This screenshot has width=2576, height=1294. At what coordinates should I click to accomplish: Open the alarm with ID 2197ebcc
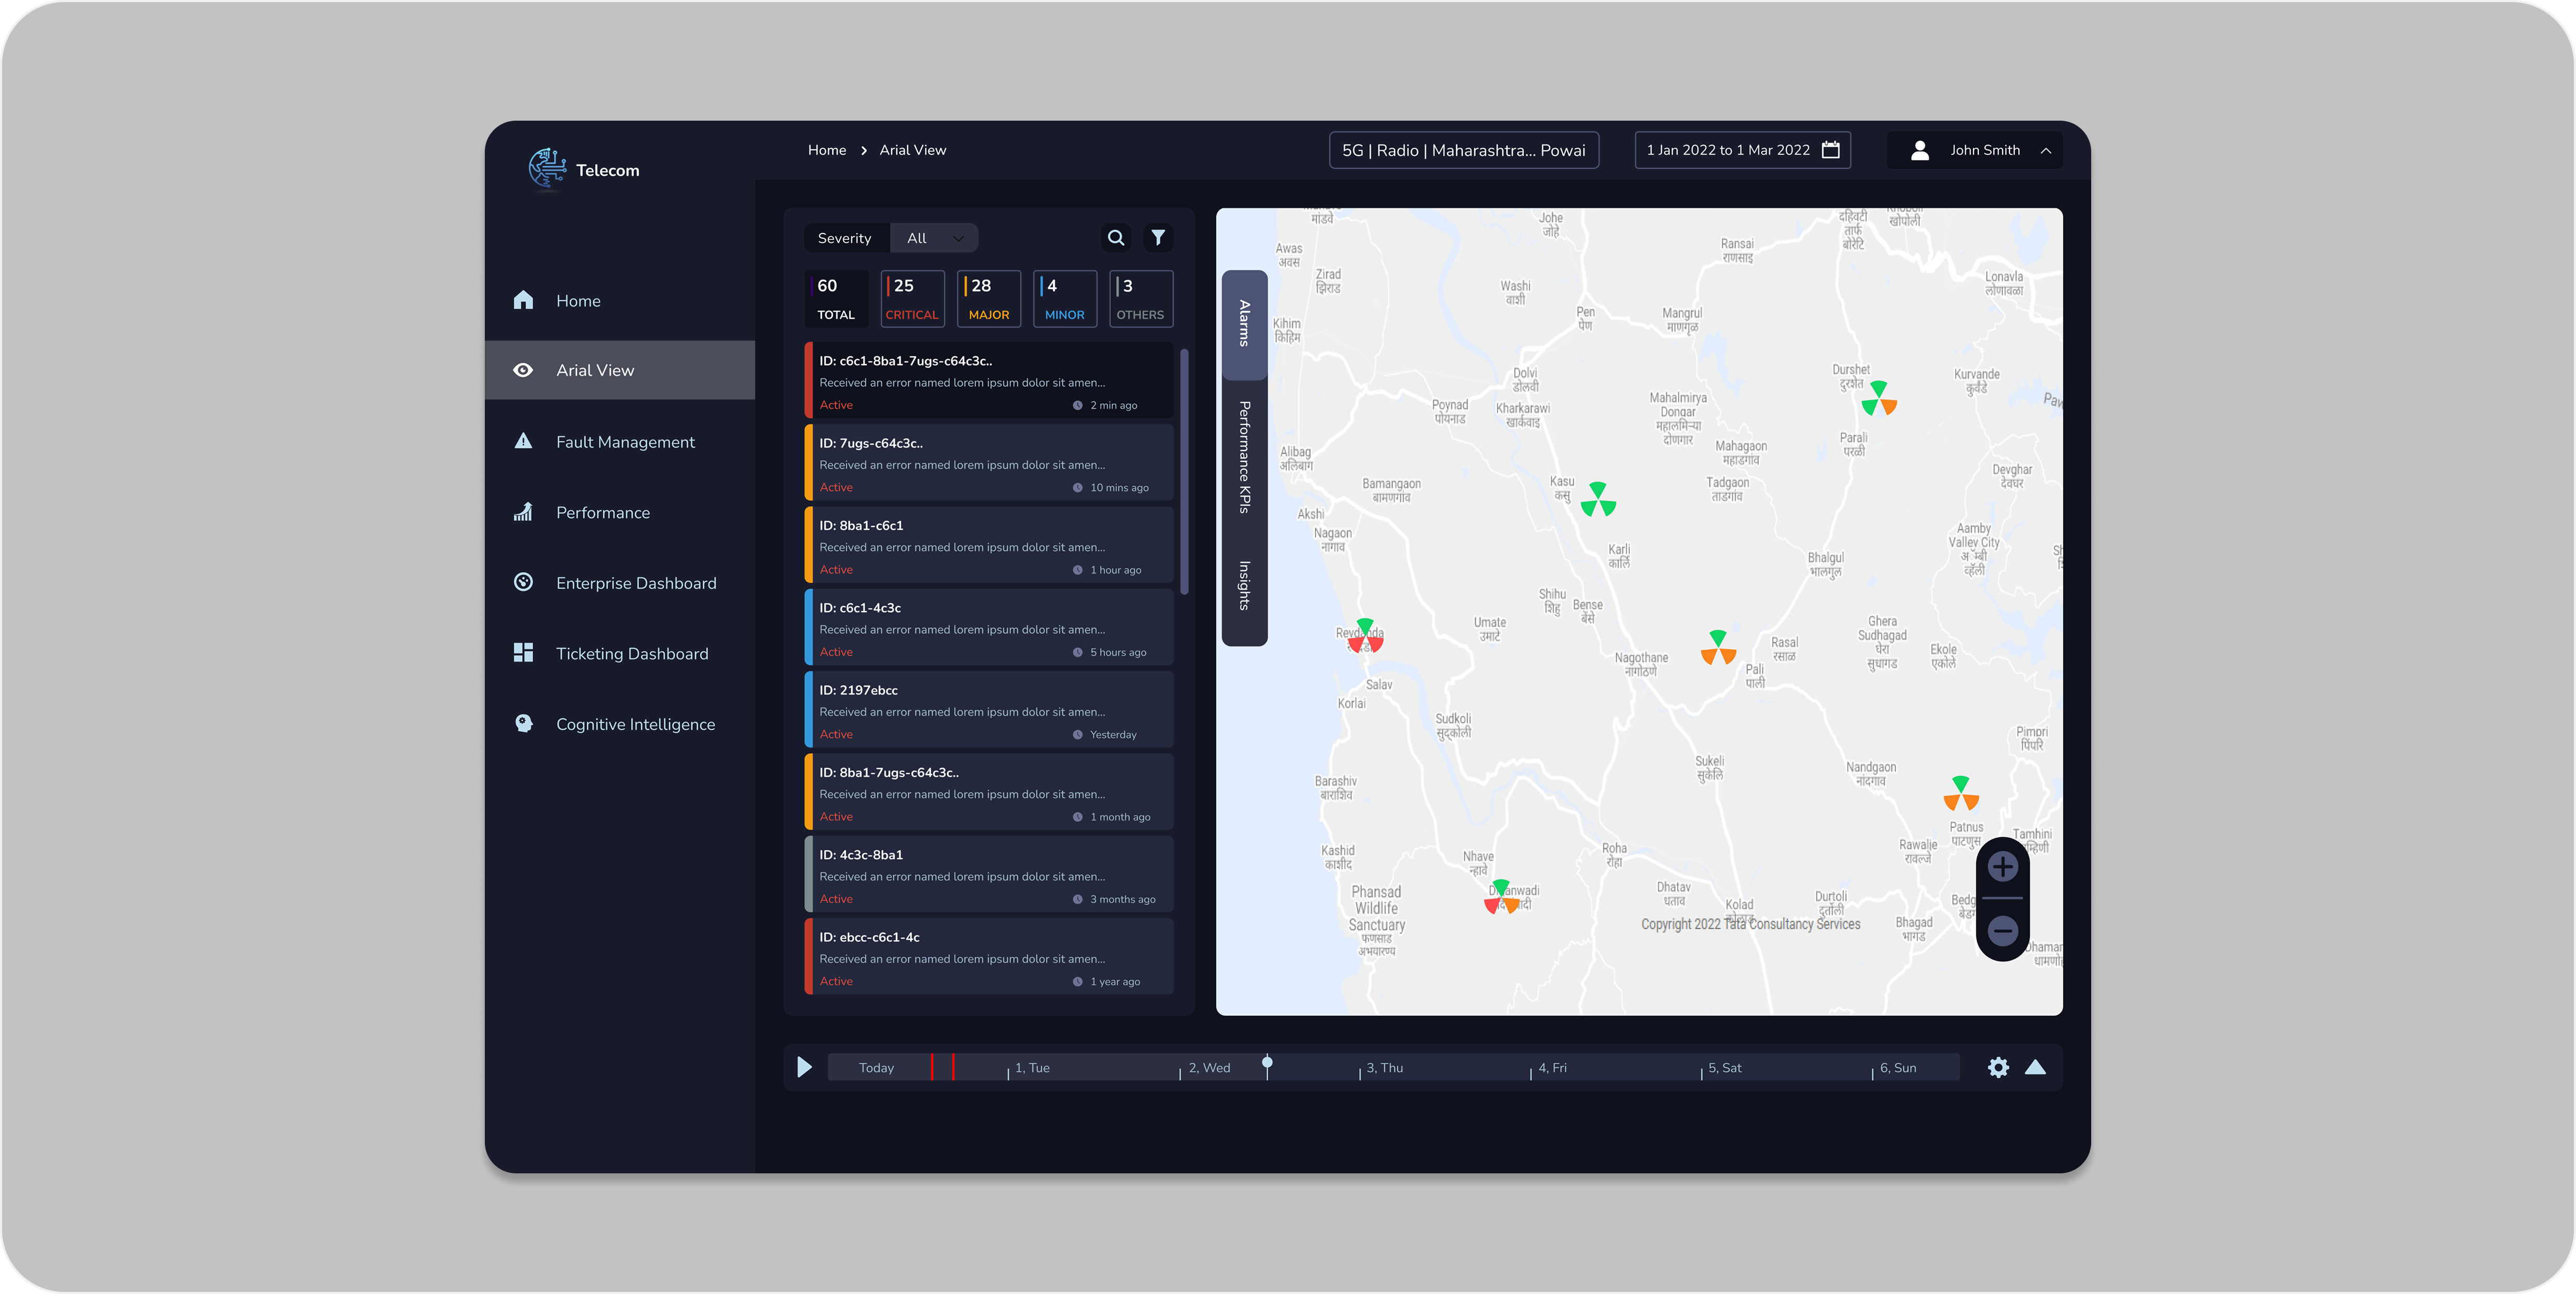coord(989,711)
